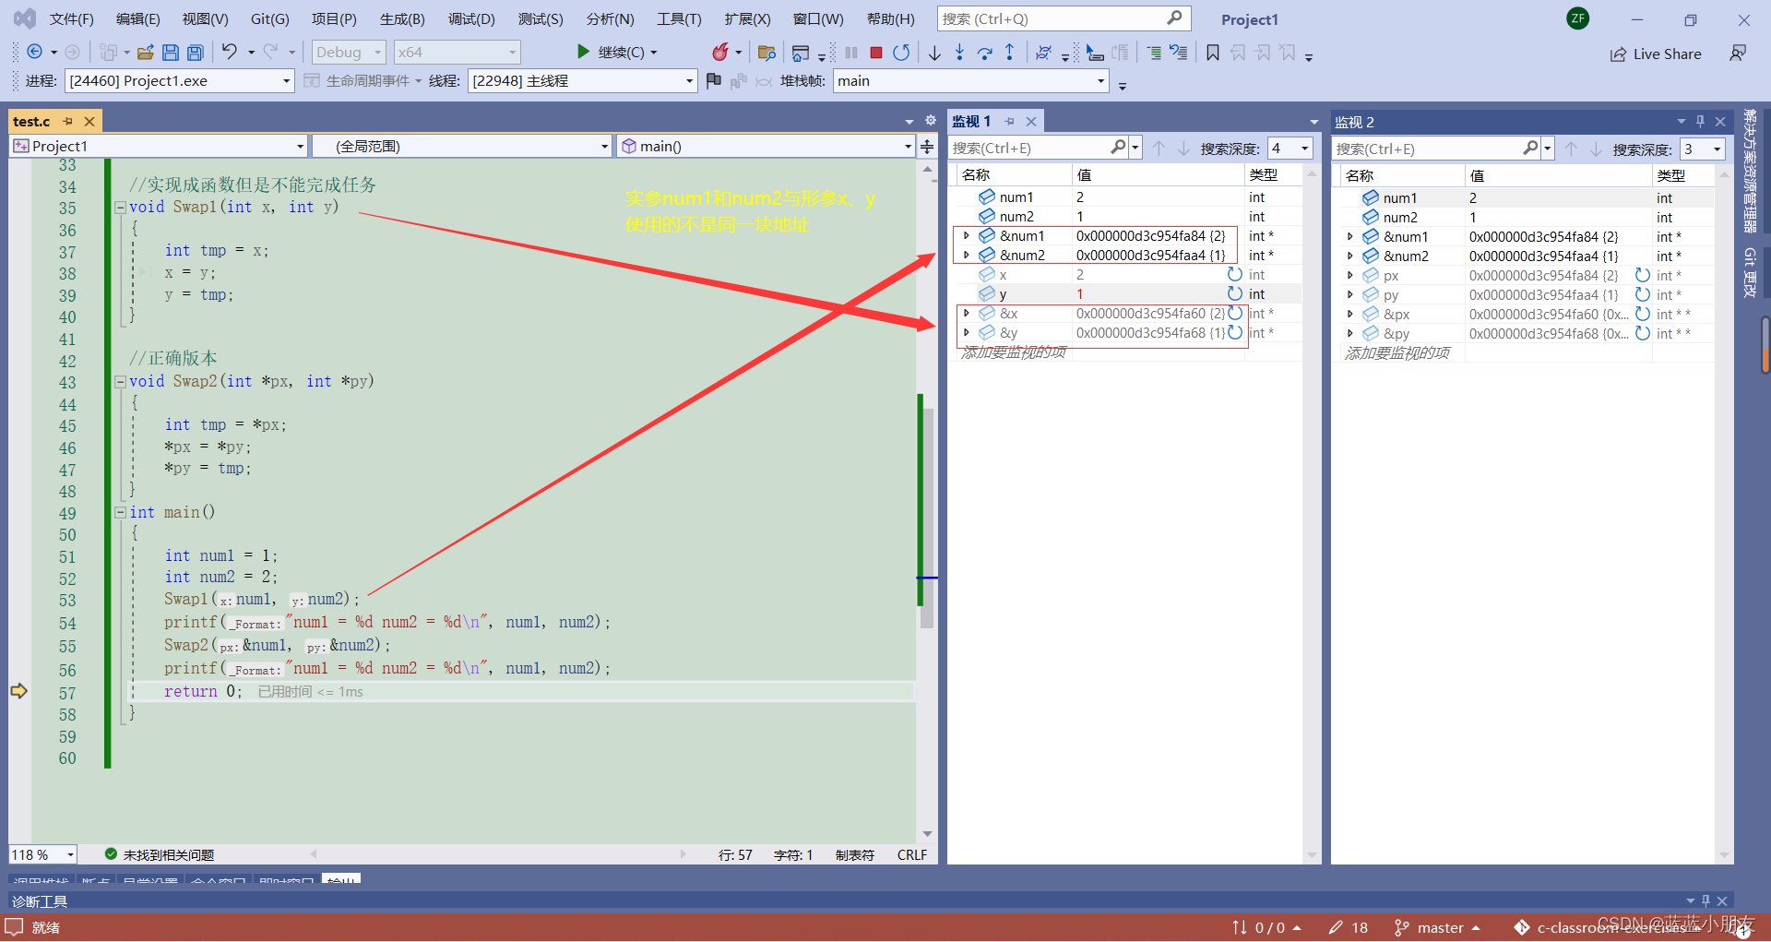1771x942 pixels.
Task: Click the ZF account avatar
Action: point(1578,18)
